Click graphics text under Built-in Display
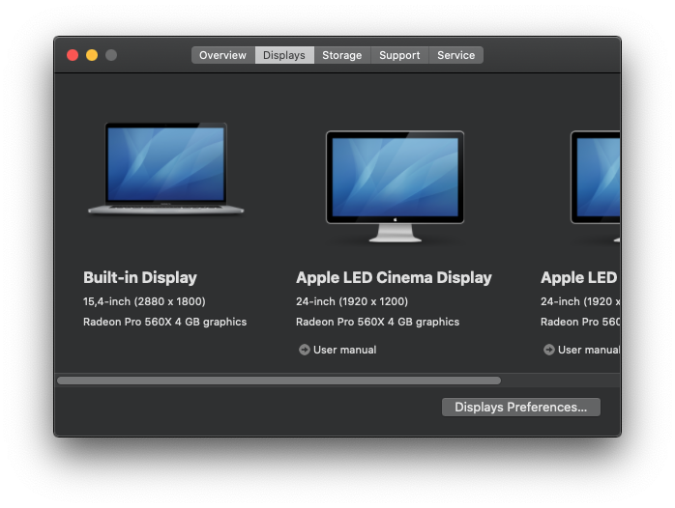The image size is (675, 508). click(164, 322)
